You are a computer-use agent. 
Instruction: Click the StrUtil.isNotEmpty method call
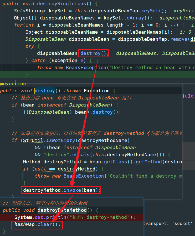[50, 140]
